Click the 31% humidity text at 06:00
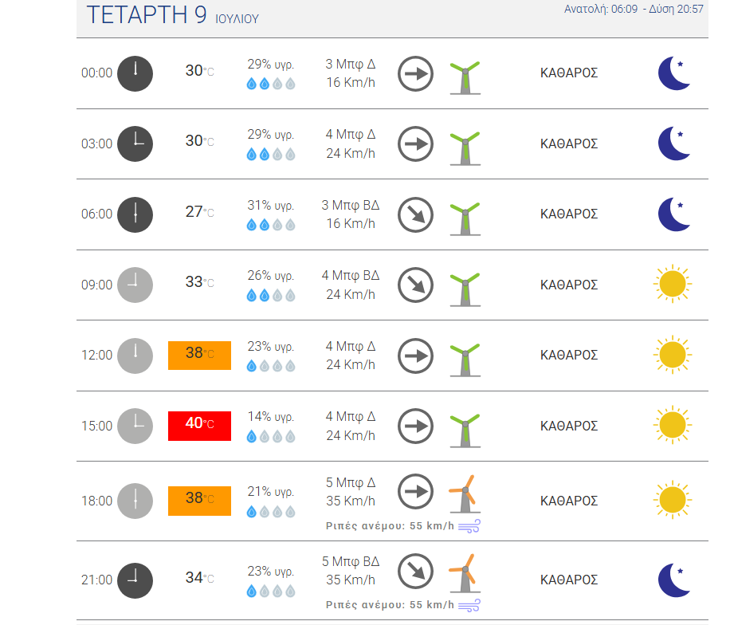730x625 pixels. tap(270, 205)
